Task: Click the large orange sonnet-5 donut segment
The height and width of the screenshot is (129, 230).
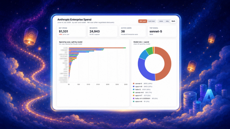Action: click(168, 64)
